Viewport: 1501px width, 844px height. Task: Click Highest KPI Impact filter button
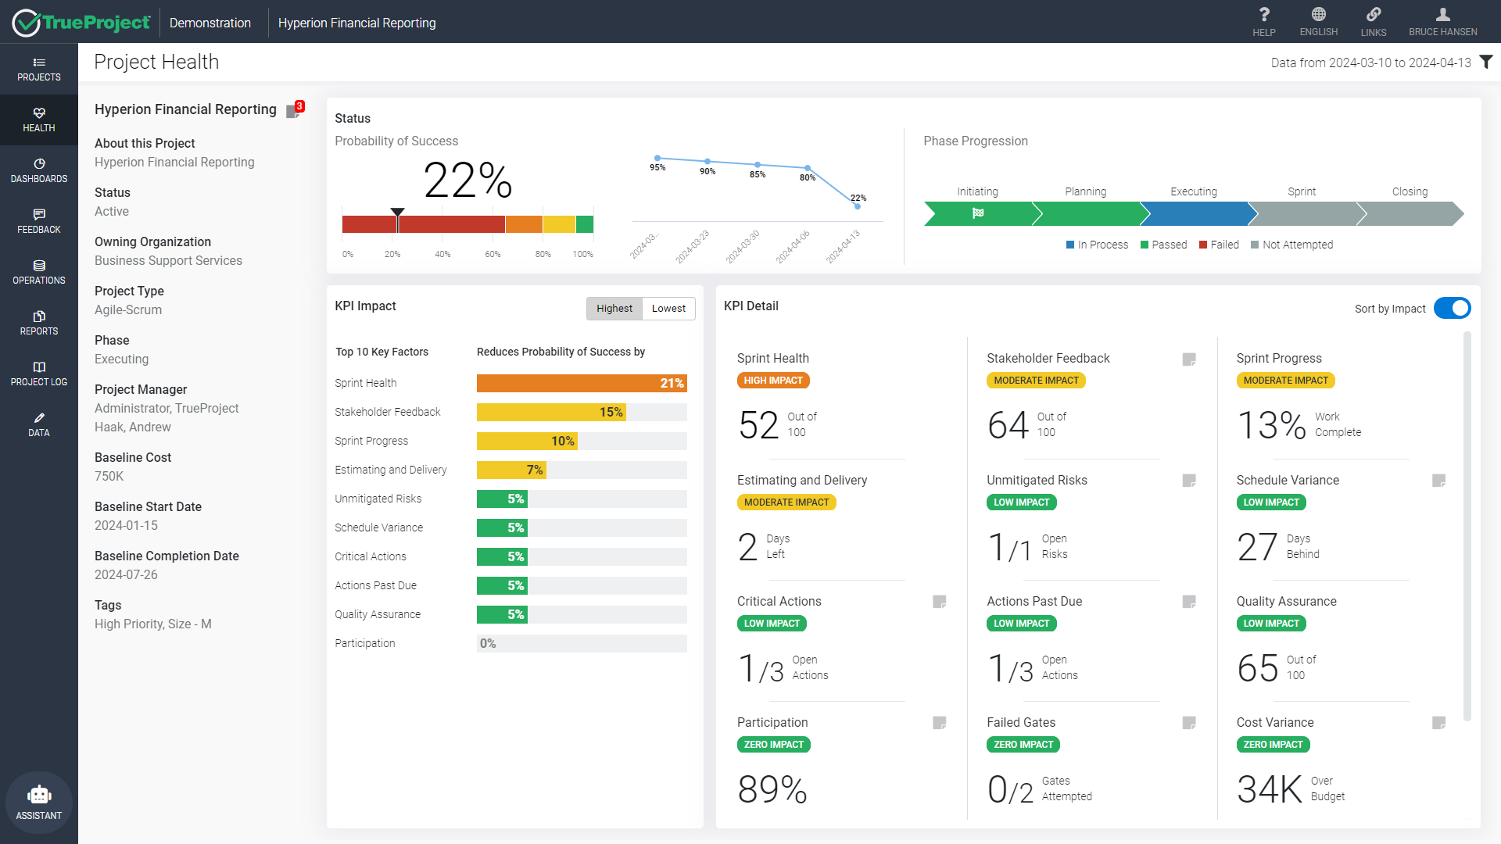point(614,306)
